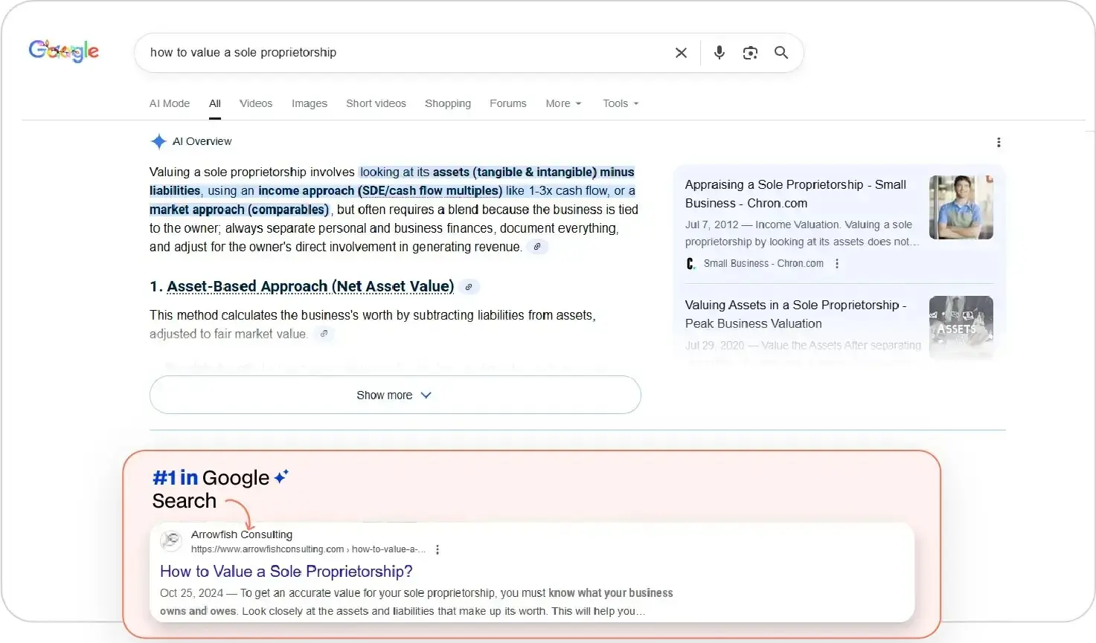Click the citation link icon after 'fair market value'
Image resolution: width=1096 pixels, height=643 pixels.
324,334
